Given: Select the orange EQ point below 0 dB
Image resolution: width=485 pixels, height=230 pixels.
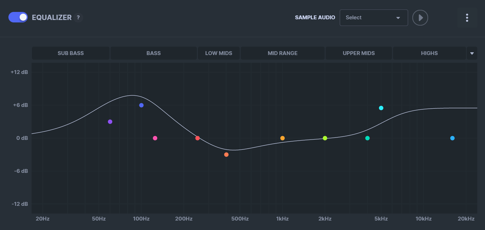Looking at the screenshot, I should tap(226, 155).
